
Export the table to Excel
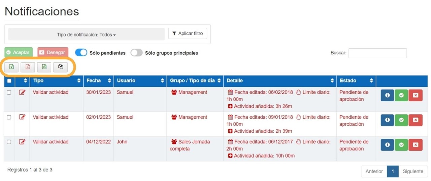pyautogui.click(x=11, y=67)
